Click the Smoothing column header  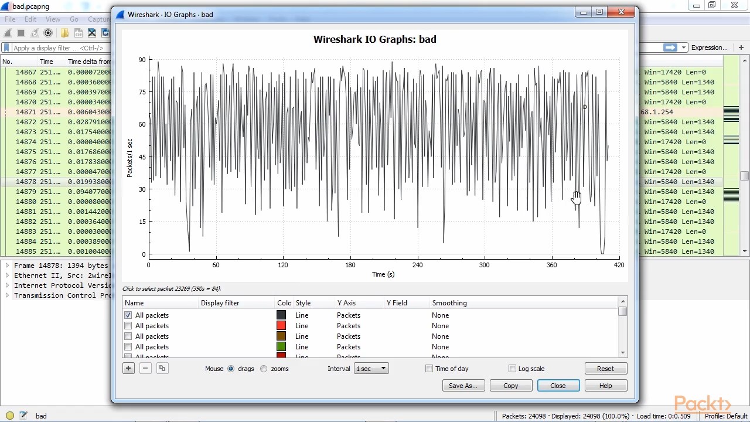click(449, 303)
